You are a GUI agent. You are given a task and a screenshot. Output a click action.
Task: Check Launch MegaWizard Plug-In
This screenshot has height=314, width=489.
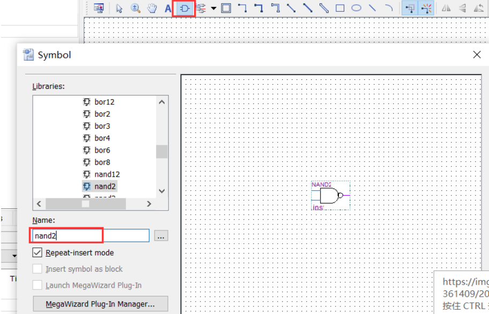coord(37,285)
